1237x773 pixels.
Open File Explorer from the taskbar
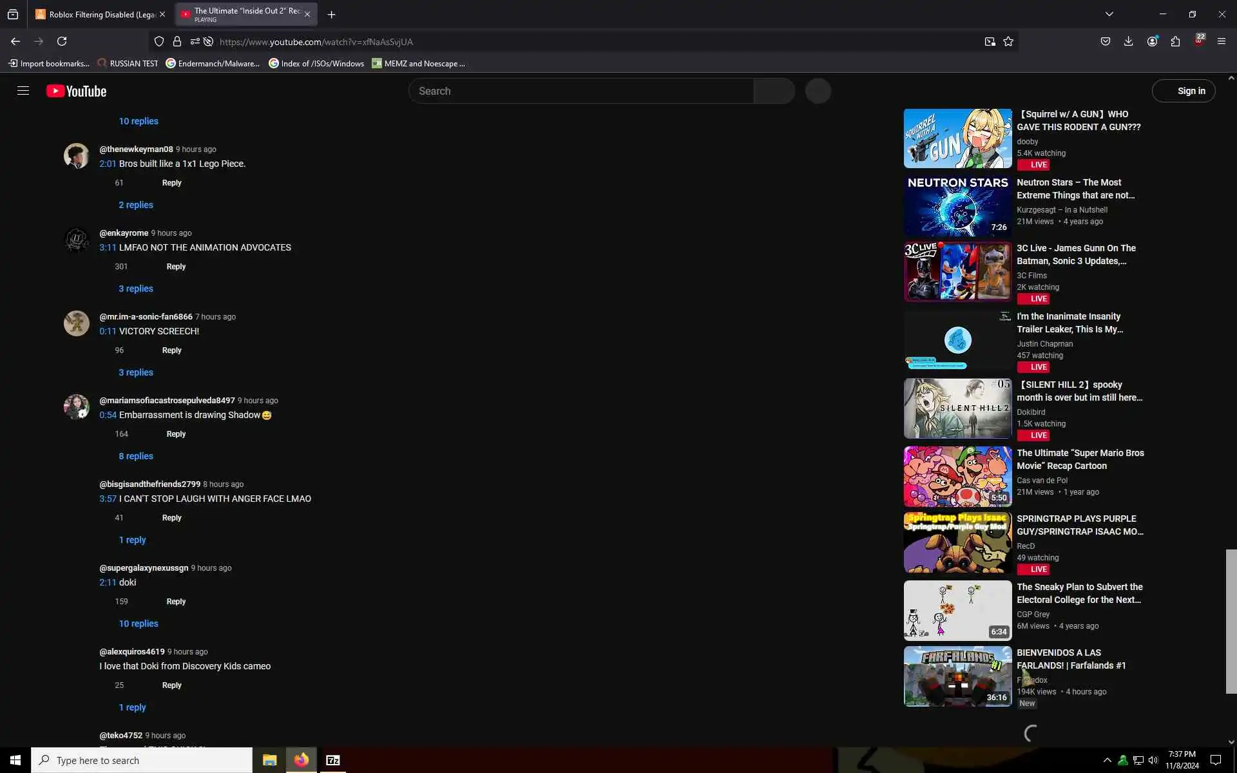point(269,760)
